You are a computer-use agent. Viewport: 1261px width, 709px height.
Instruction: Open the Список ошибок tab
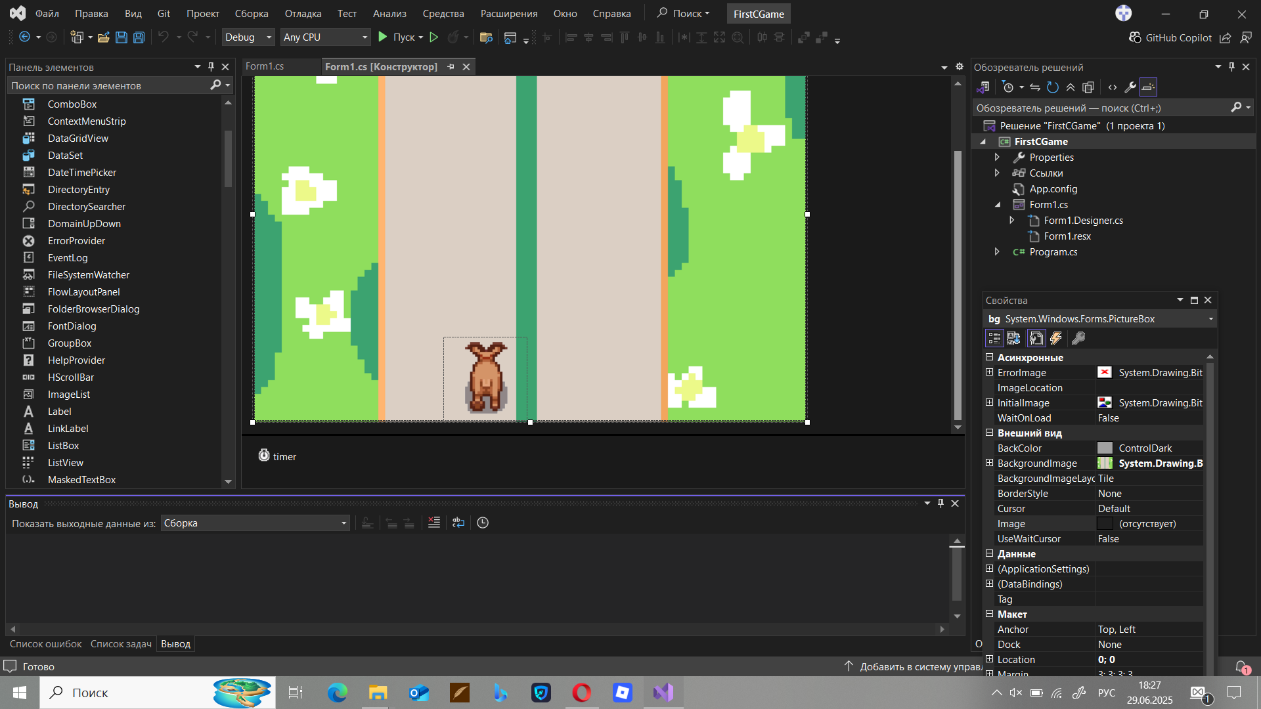(x=45, y=644)
